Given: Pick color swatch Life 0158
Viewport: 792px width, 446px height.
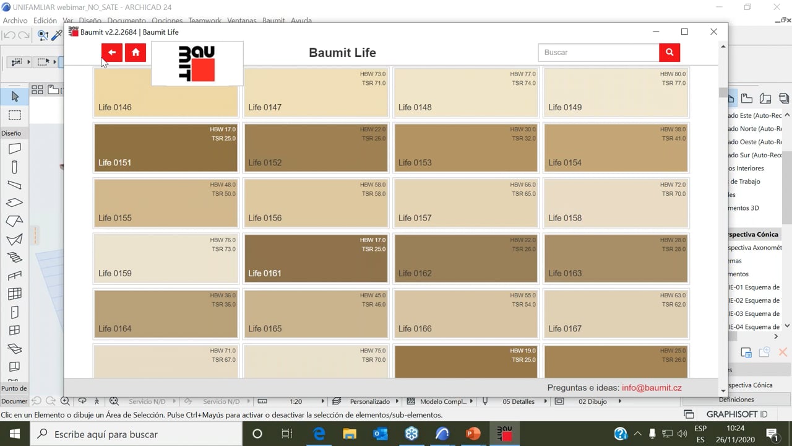Looking at the screenshot, I should (616, 203).
